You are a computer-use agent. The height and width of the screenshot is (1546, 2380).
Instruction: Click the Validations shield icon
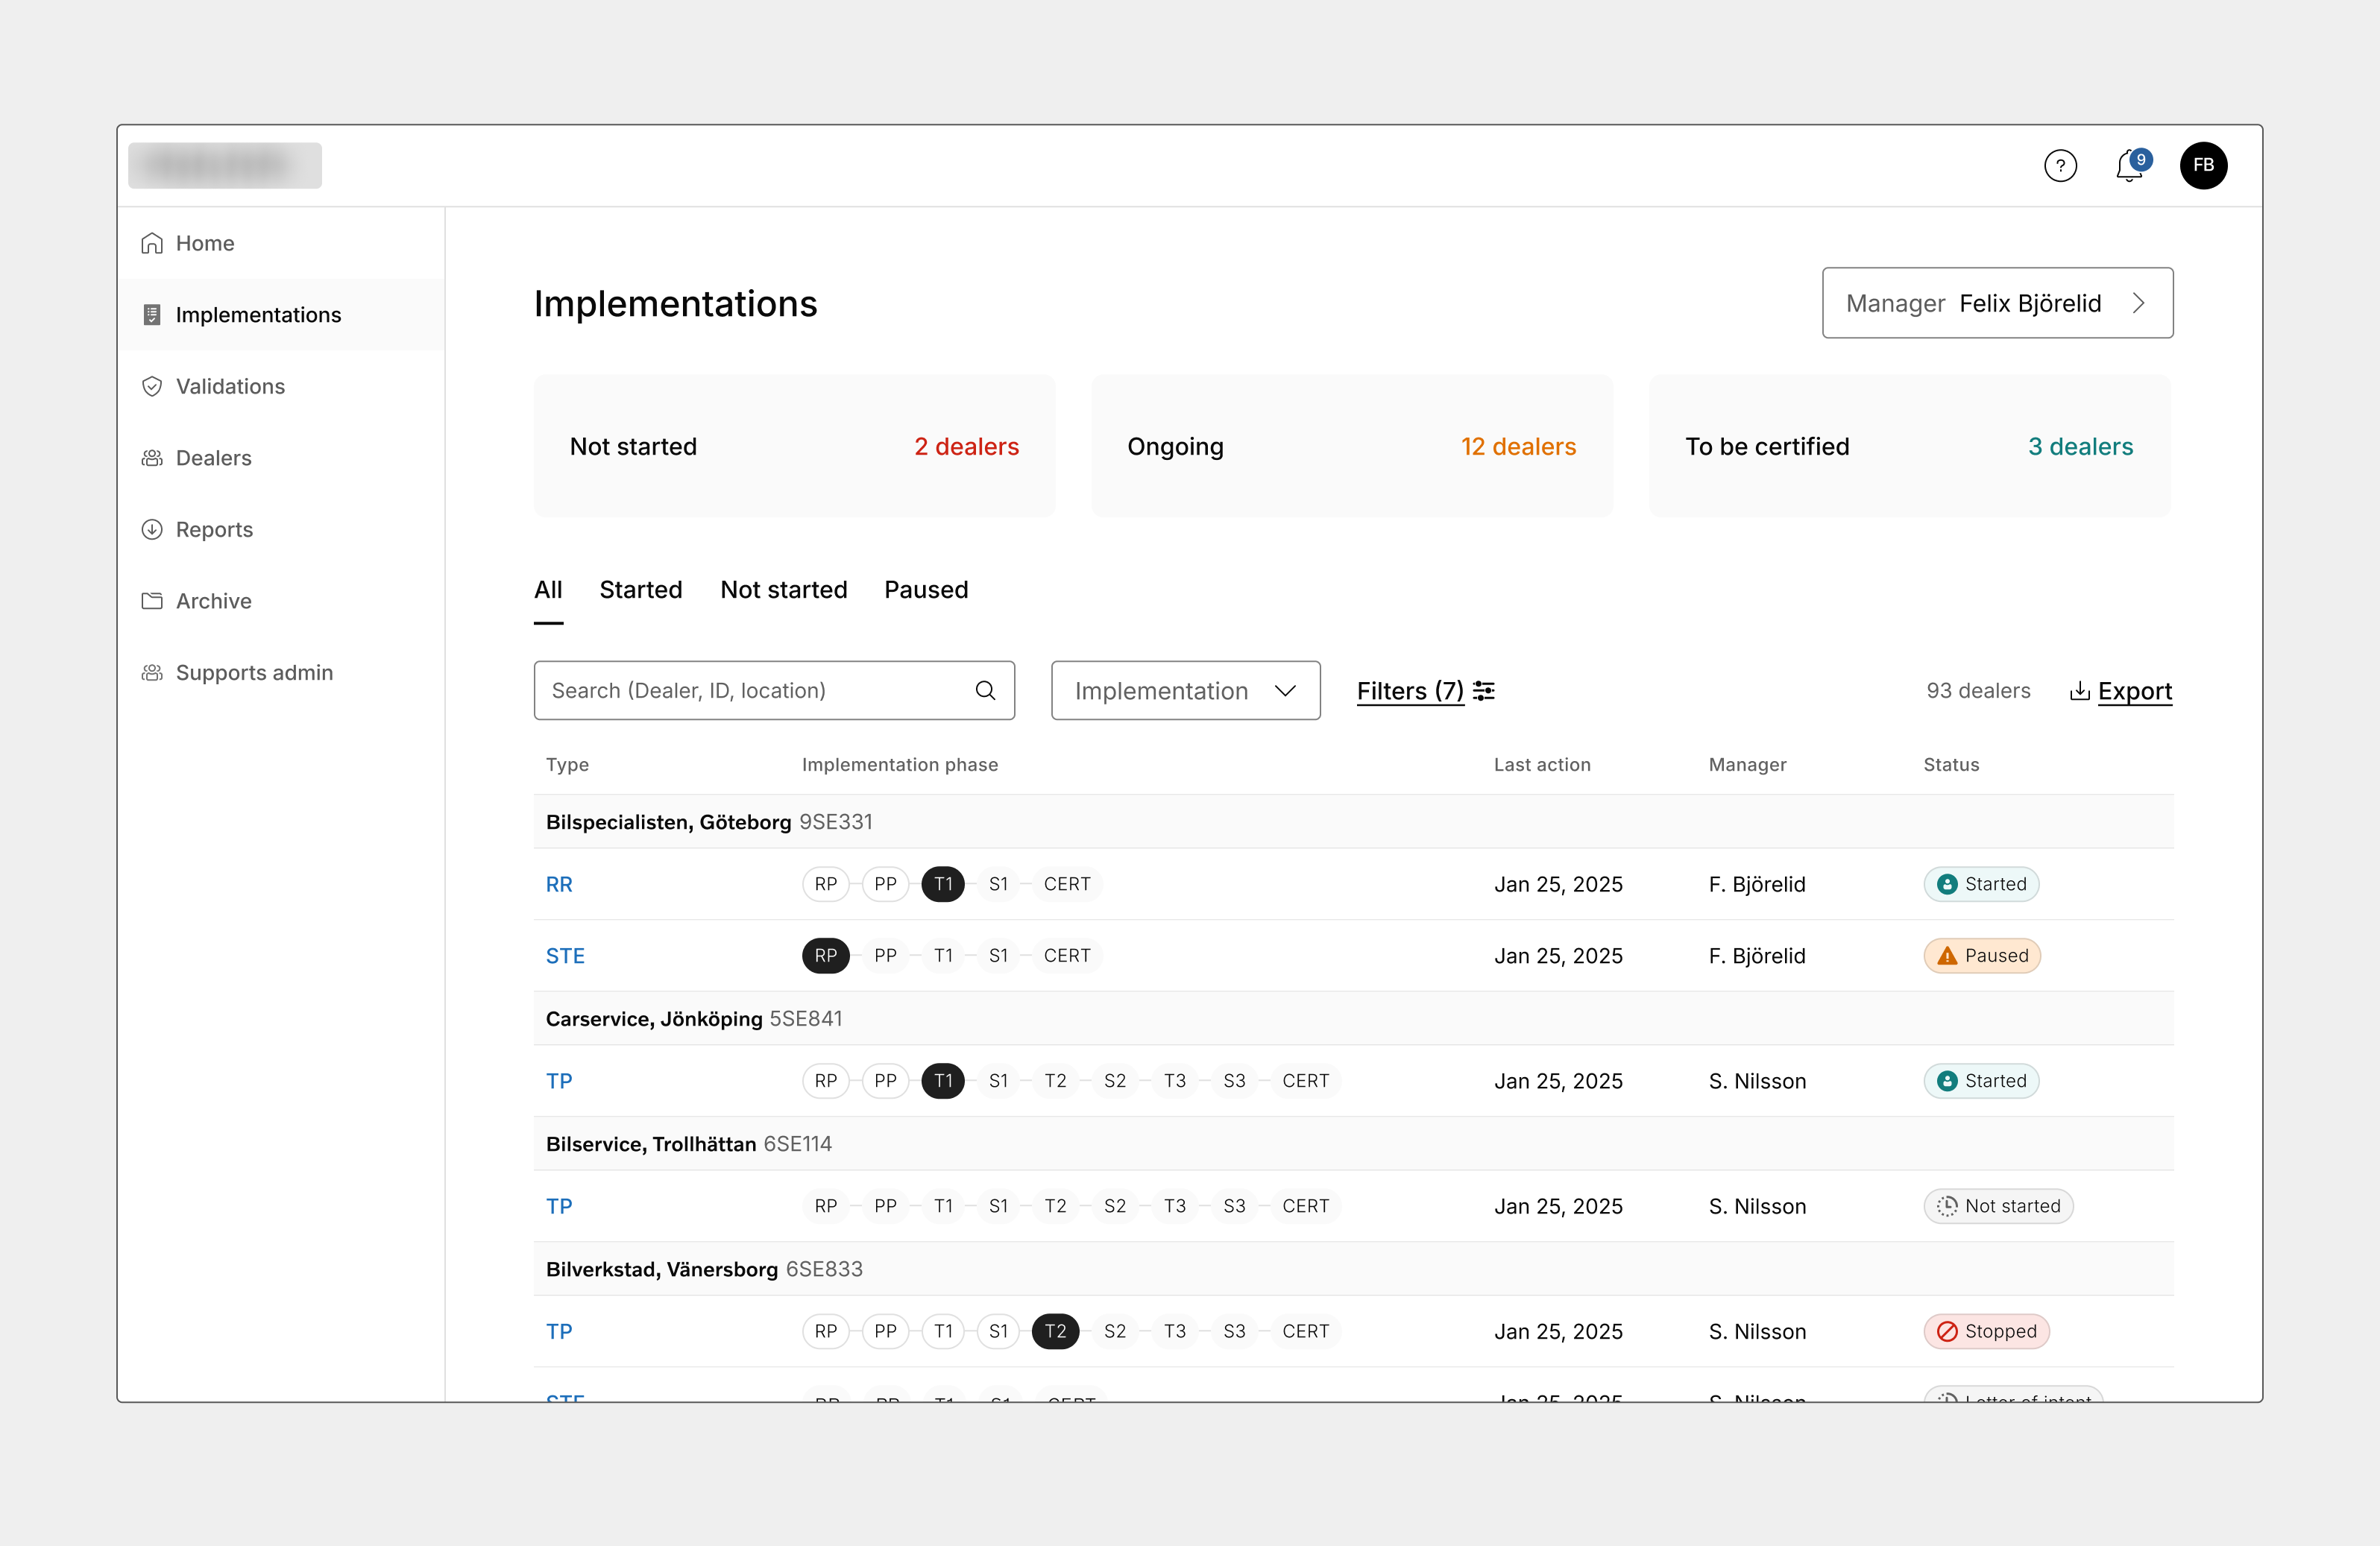(152, 386)
